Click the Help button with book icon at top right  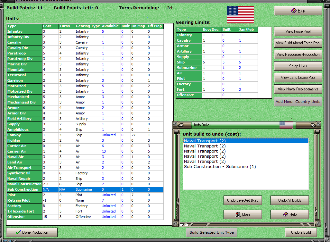[x=298, y=11]
